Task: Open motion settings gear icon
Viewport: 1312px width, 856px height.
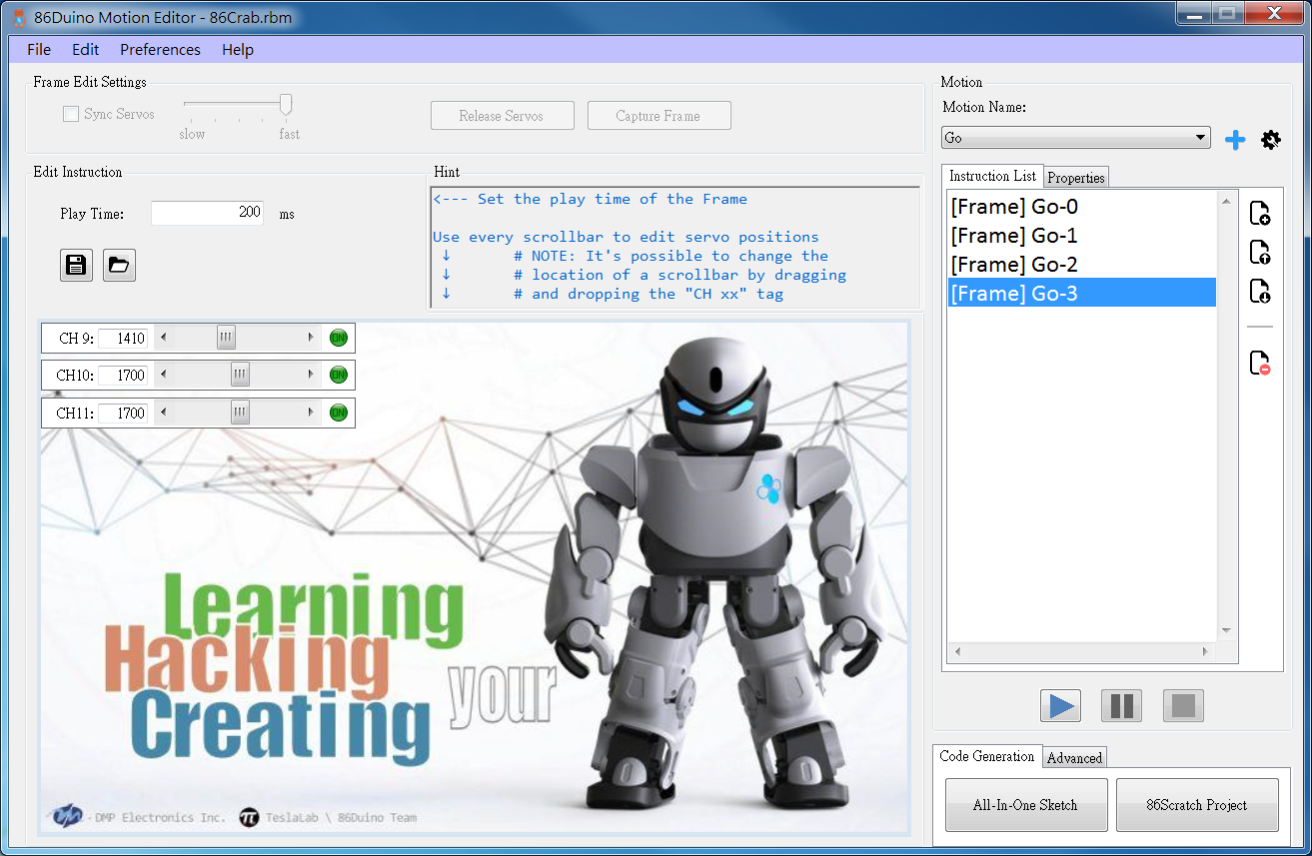Action: point(1270,140)
